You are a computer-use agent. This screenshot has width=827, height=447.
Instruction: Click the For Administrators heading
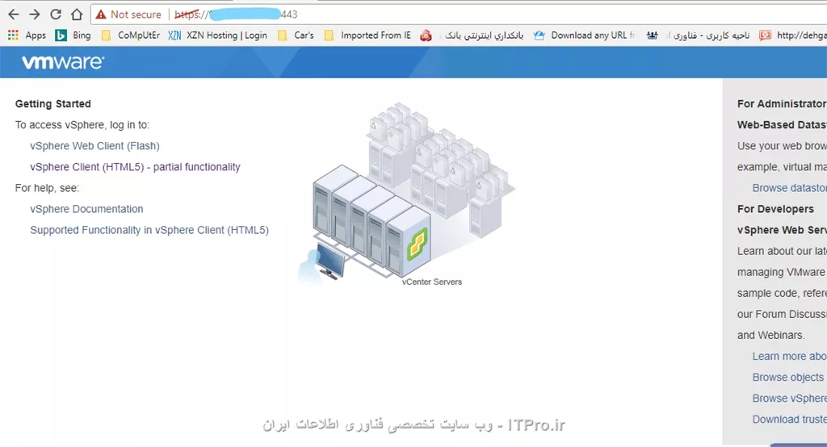click(x=782, y=104)
